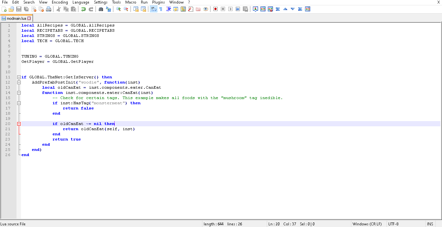Screen dimensions: 442x227
Task: Open the Encoding menu
Action: (60, 2)
